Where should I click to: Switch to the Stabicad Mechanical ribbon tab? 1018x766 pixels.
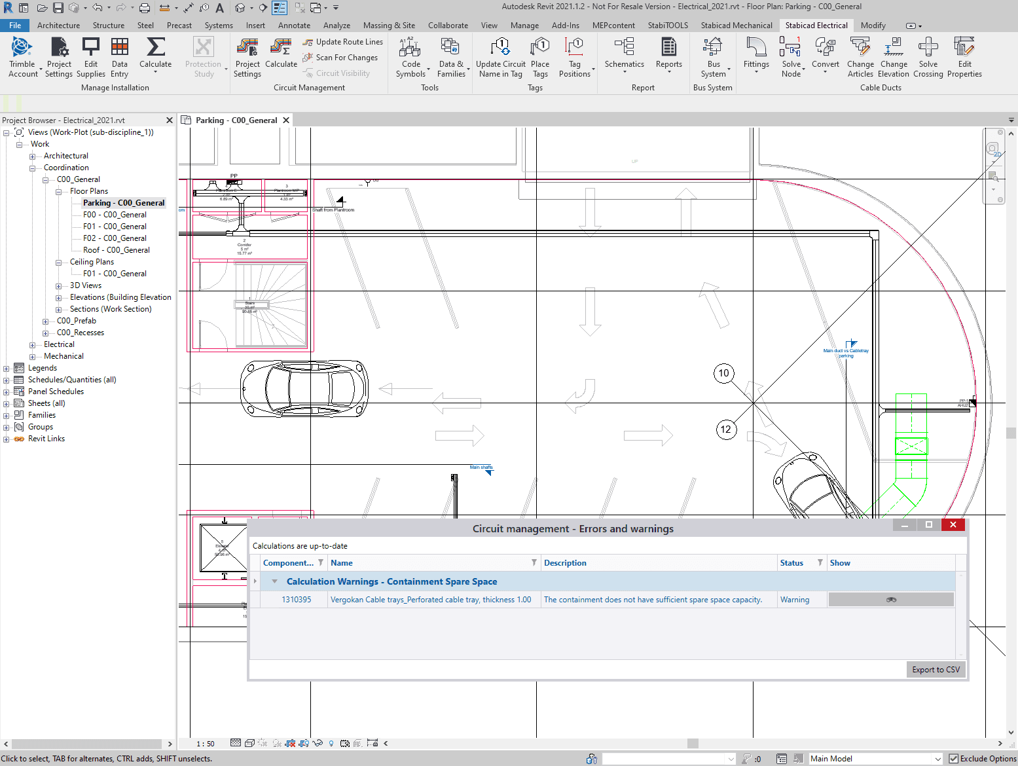(x=736, y=26)
